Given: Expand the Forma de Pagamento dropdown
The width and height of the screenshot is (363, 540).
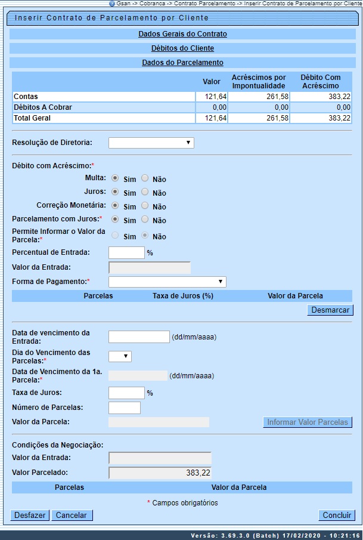Looking at the screenshot, I should pos(167,282).
